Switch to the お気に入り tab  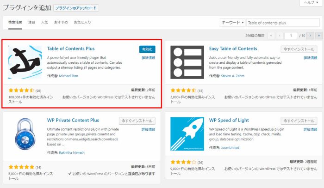click(x=82, y=22)
